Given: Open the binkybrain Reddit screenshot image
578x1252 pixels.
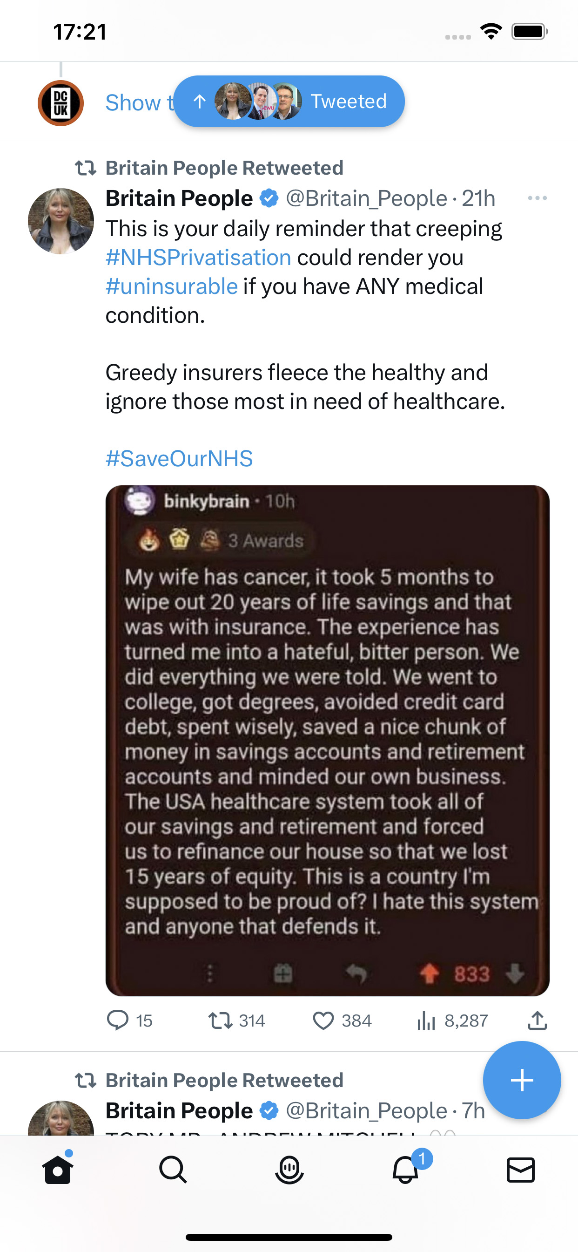Looking at the screenshot, I should point(327,741).
